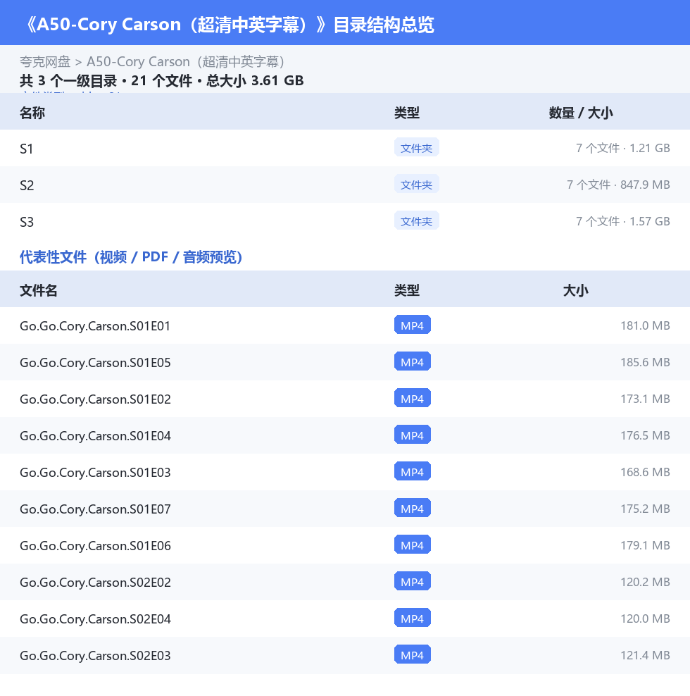
Task: Select 7 个文件 · 1.57 GB size text
Action: tap(622, 221)
